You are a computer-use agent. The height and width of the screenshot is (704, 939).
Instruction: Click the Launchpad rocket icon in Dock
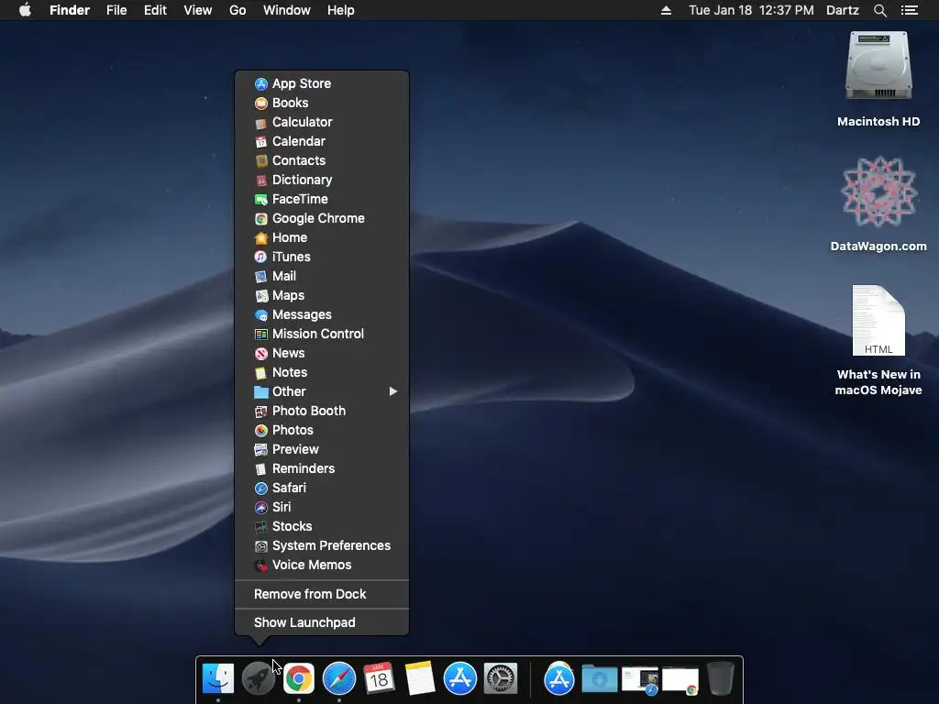258,678
